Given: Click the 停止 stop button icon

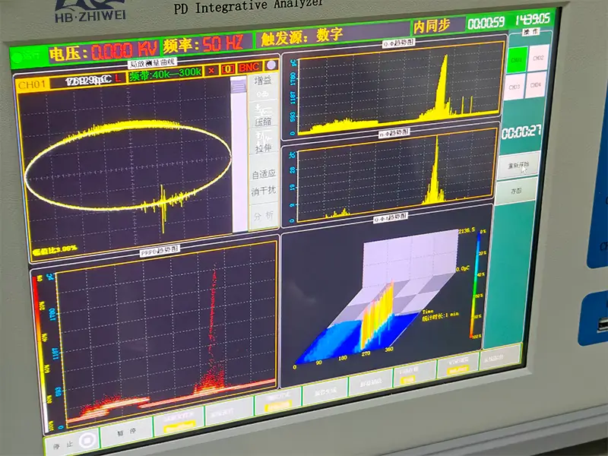Looking at the screenshot, I should [x=87, y=441].
